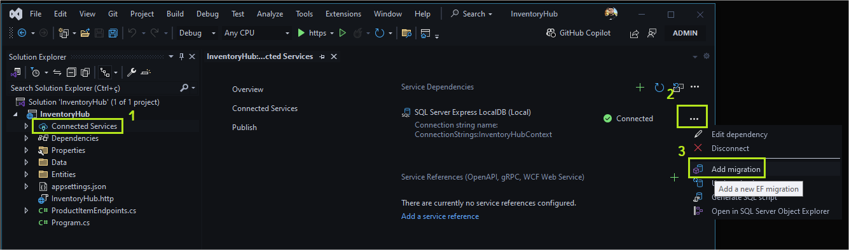Viewport: 849px width, 250px height.
Task: Click the Share icon near ADMIN
Action: pos(634,34)
